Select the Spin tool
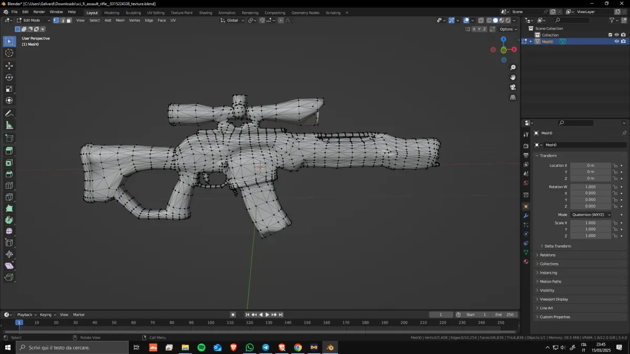This screenshot has width=630, height=354. (x=9, y=220)
